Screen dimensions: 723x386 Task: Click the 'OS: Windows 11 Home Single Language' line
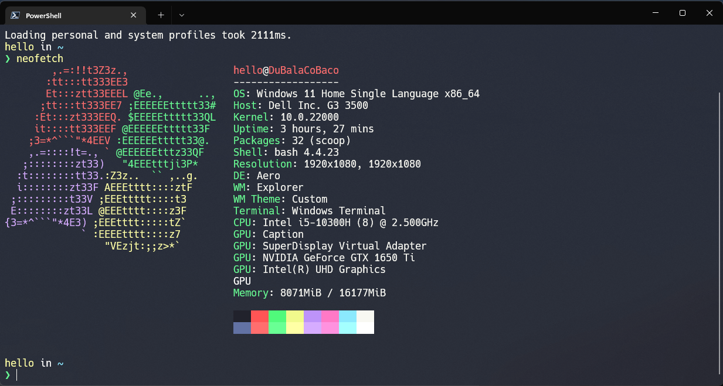(x=357, y=94)
